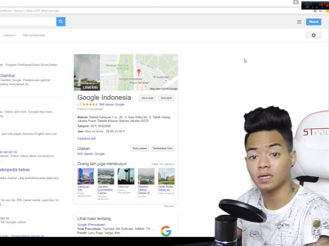Click the five-star rating icons
This screenshot has width=329, height=246.
click(x=90, y=104)
